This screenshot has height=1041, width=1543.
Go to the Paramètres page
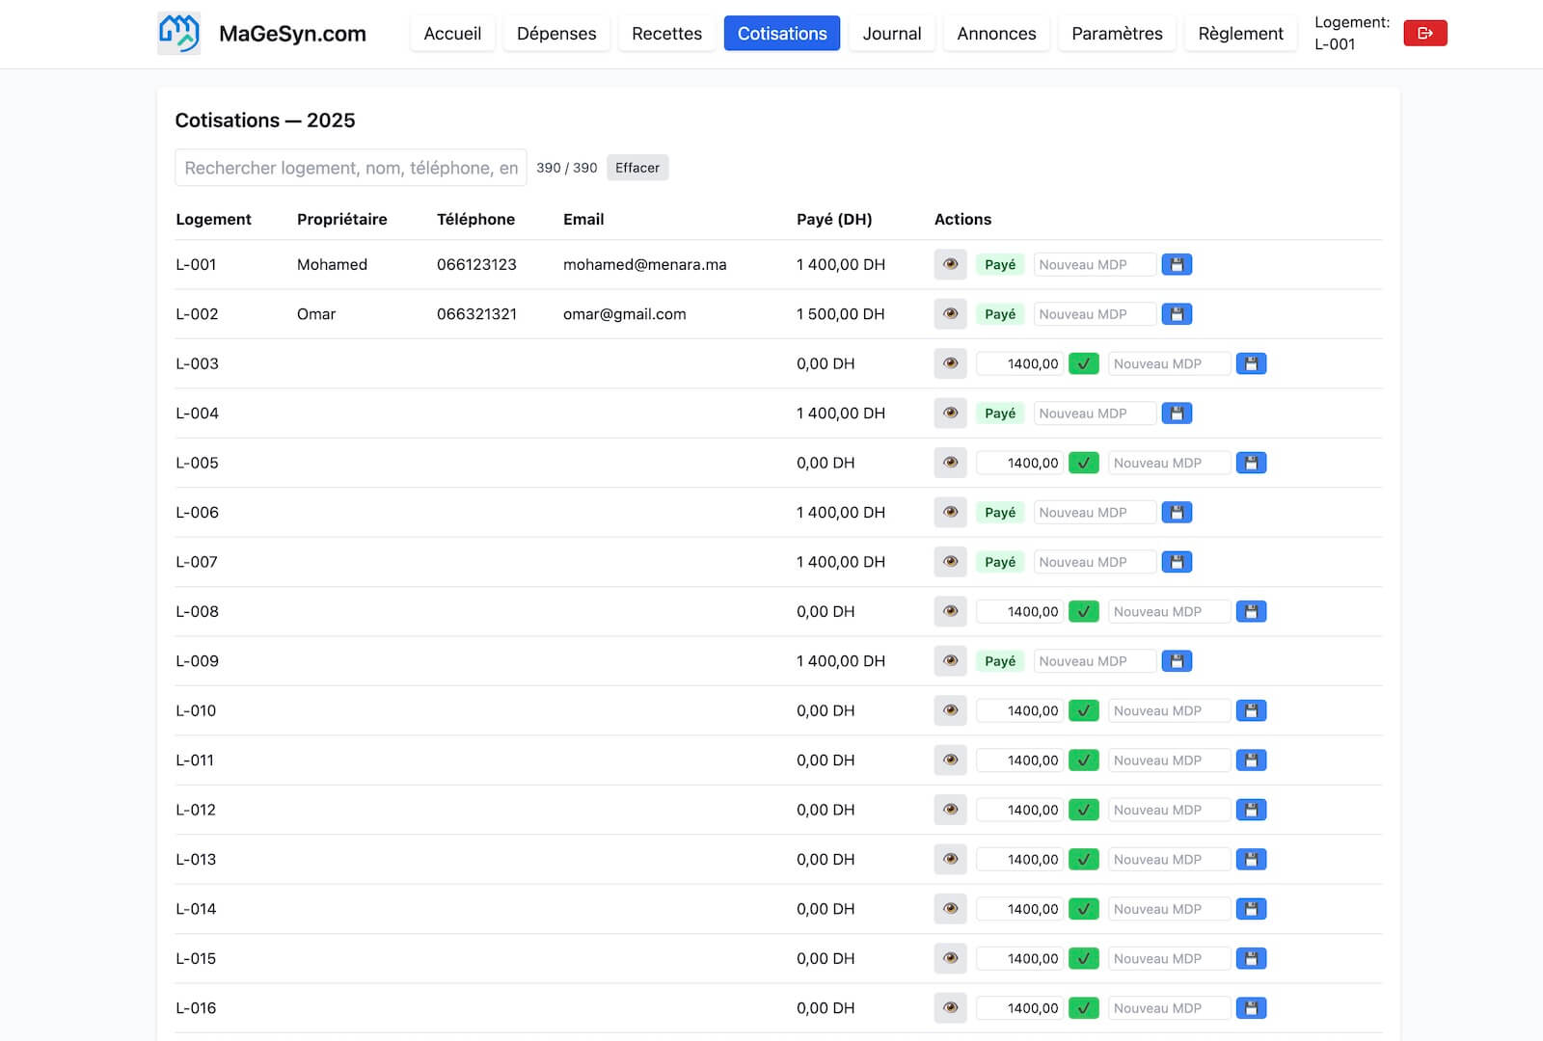(x=1117, y=34)
